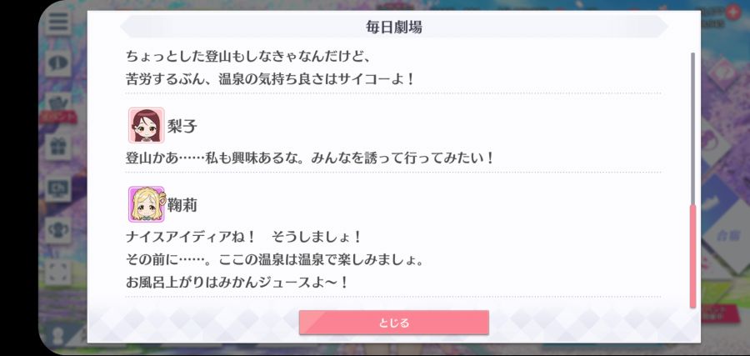Click the line お風呂上がりはみかんジュースよ〜！

click(237, 283)
